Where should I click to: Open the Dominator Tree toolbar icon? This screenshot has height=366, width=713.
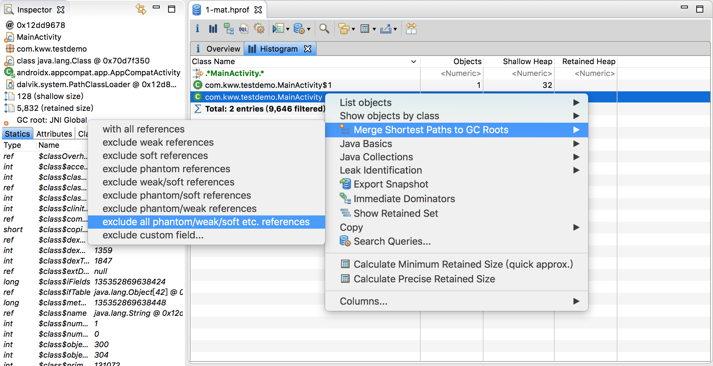228,29
